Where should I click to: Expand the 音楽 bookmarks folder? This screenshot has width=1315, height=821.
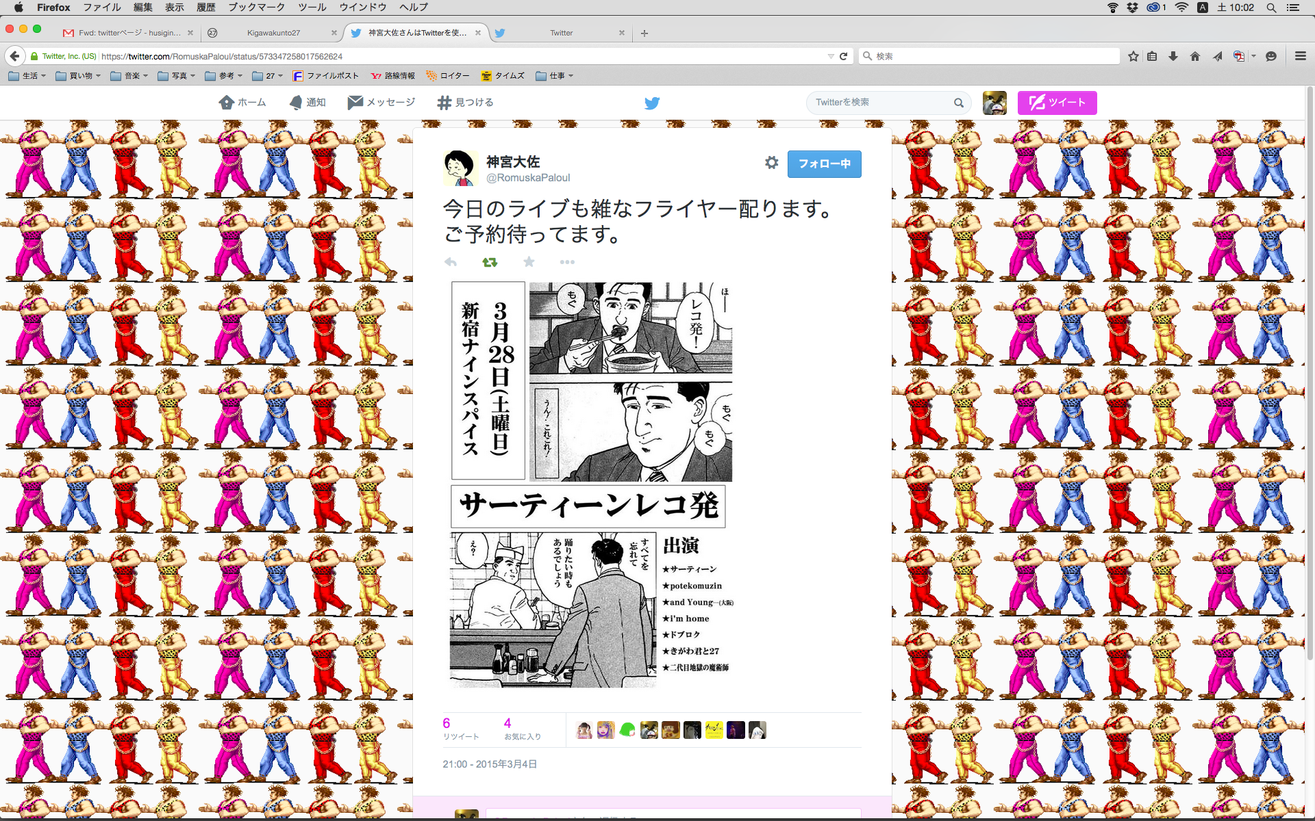(x=129, y=76)
